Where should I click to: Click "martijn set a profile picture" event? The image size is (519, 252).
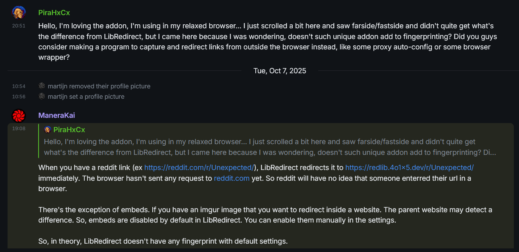[86, 96]
